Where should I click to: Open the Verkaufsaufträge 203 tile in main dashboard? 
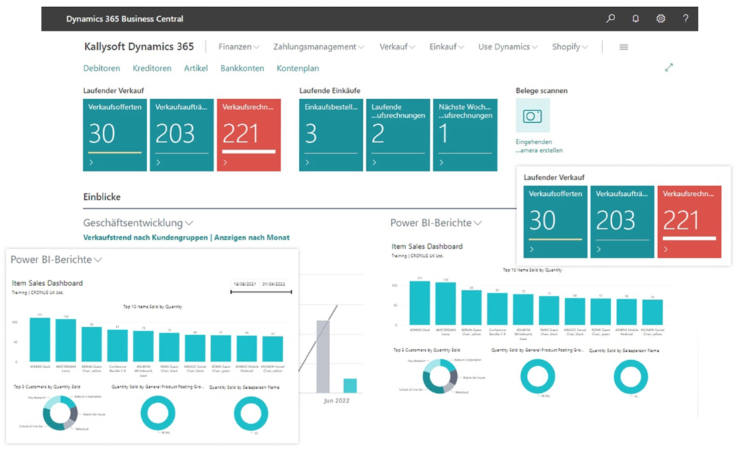point(182,135)
